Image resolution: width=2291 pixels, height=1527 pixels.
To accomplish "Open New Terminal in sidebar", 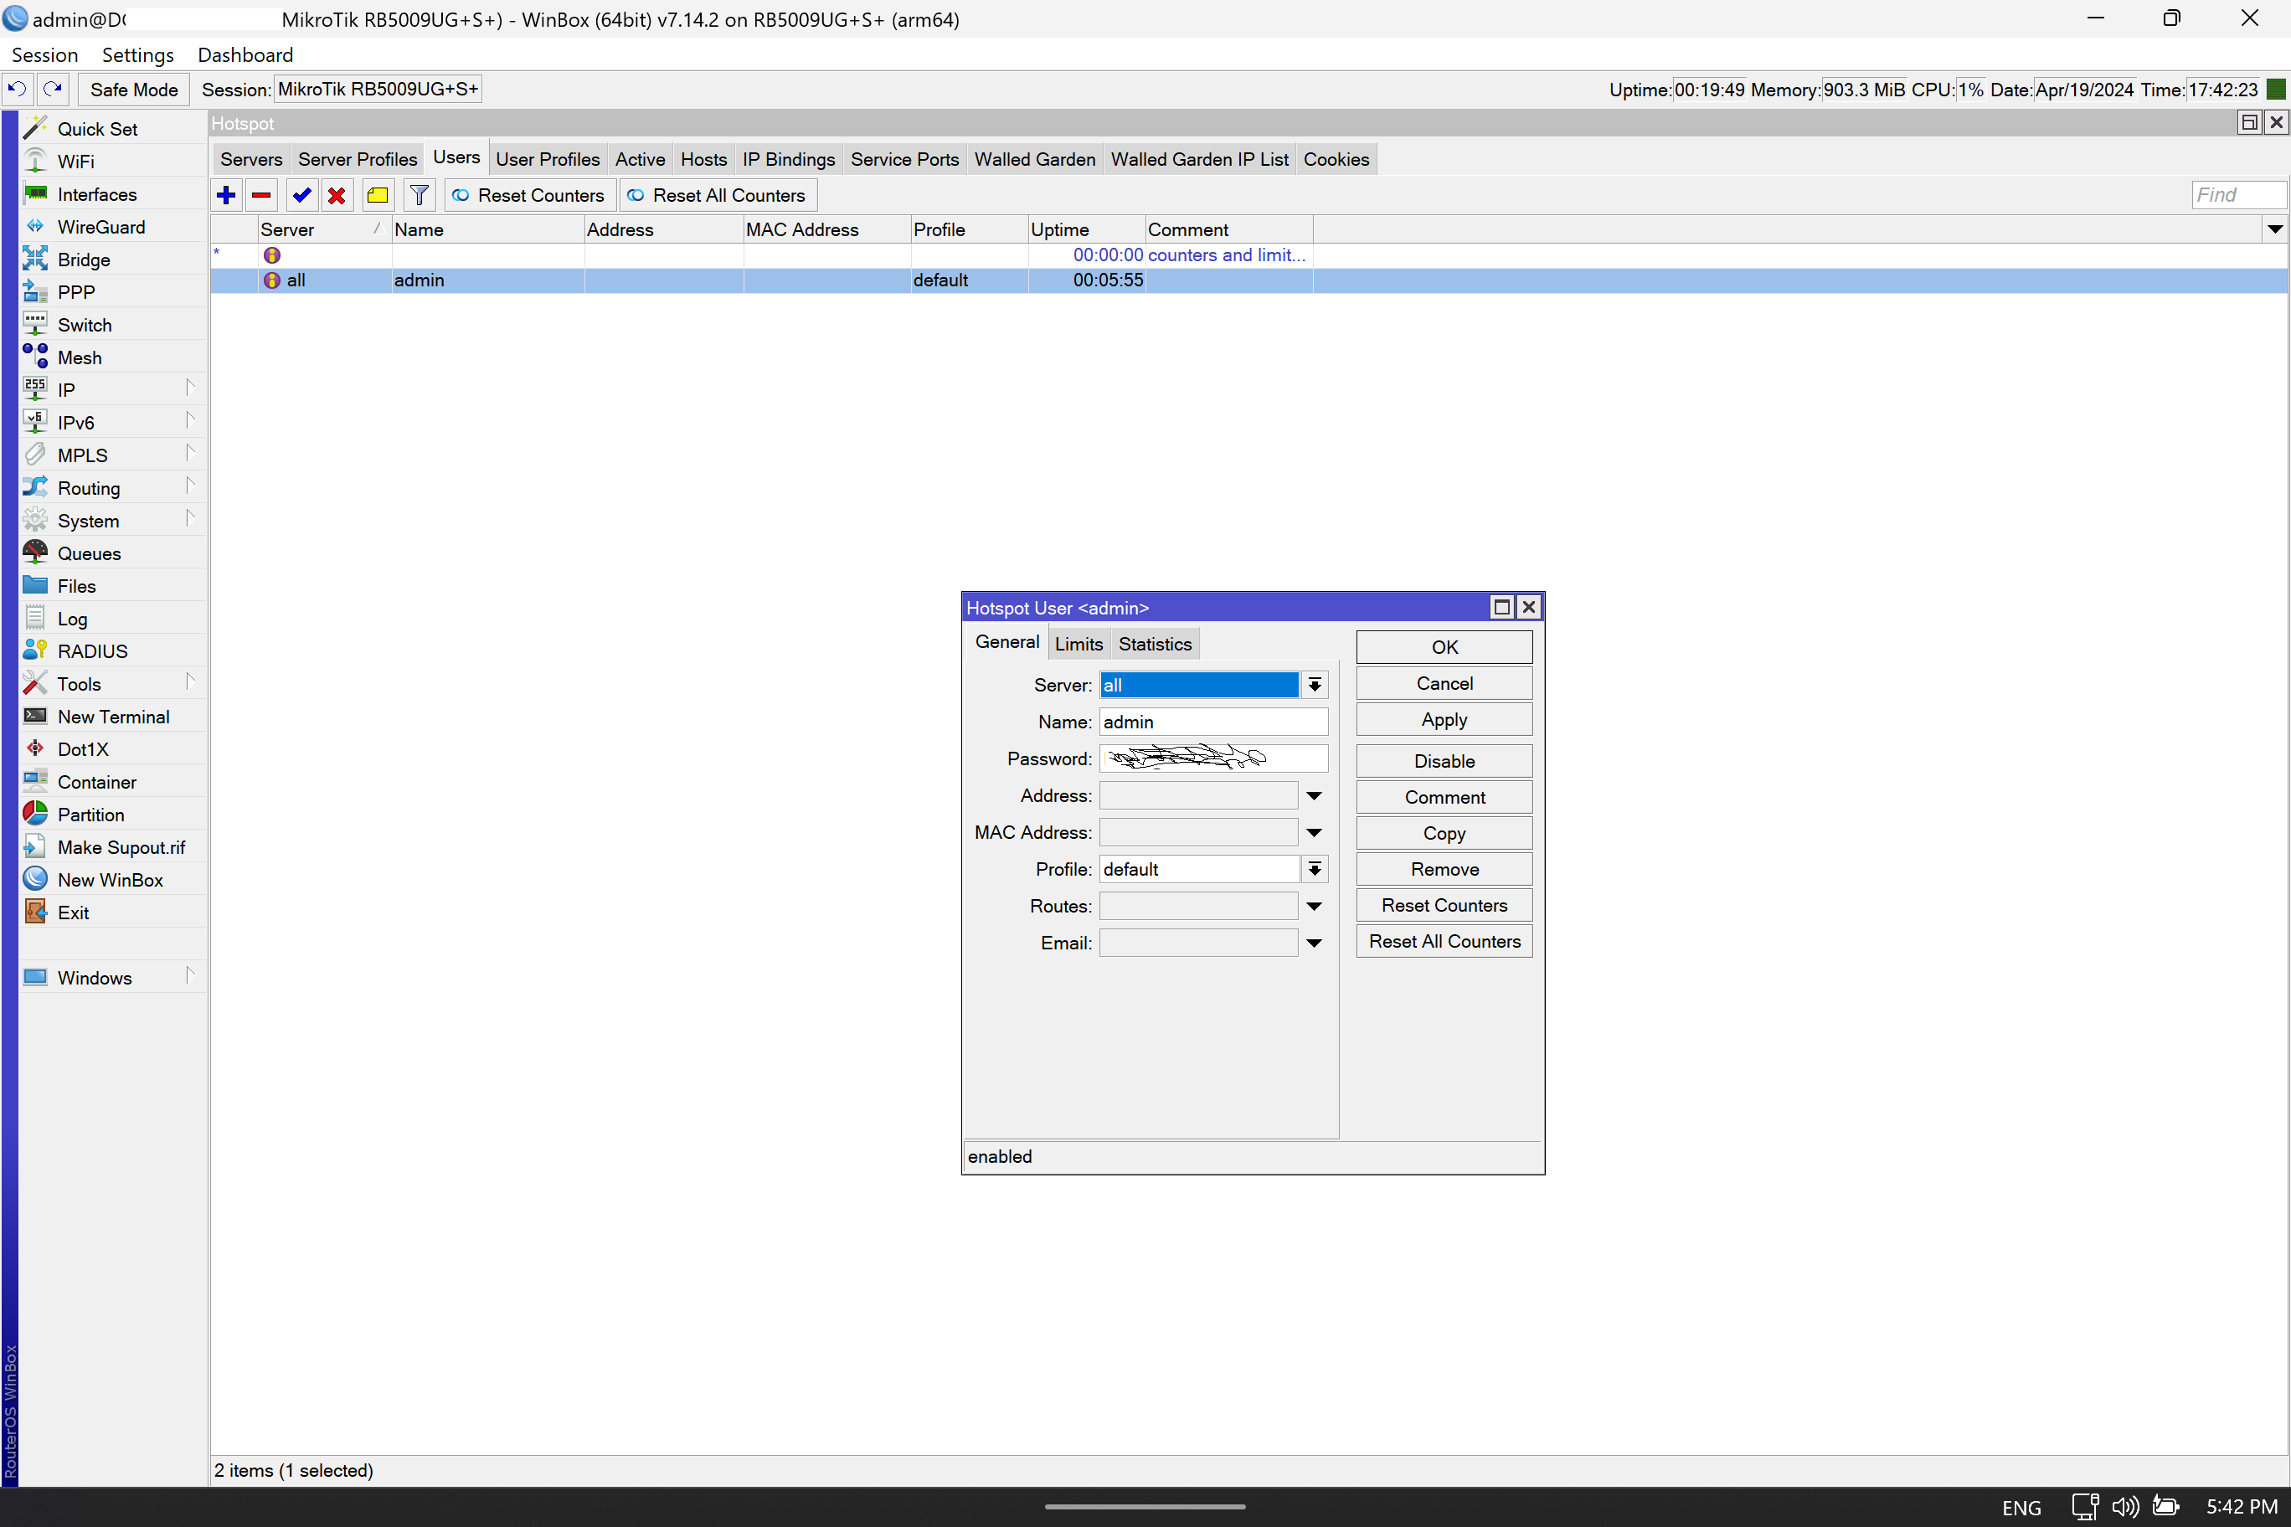I will (113, 717).
